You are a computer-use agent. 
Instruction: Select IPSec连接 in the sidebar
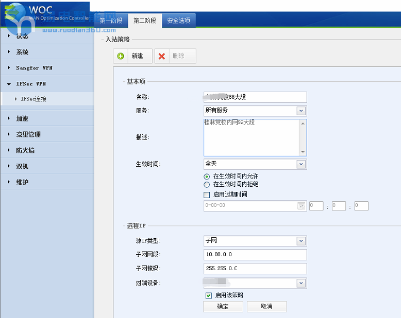[34, 99]
